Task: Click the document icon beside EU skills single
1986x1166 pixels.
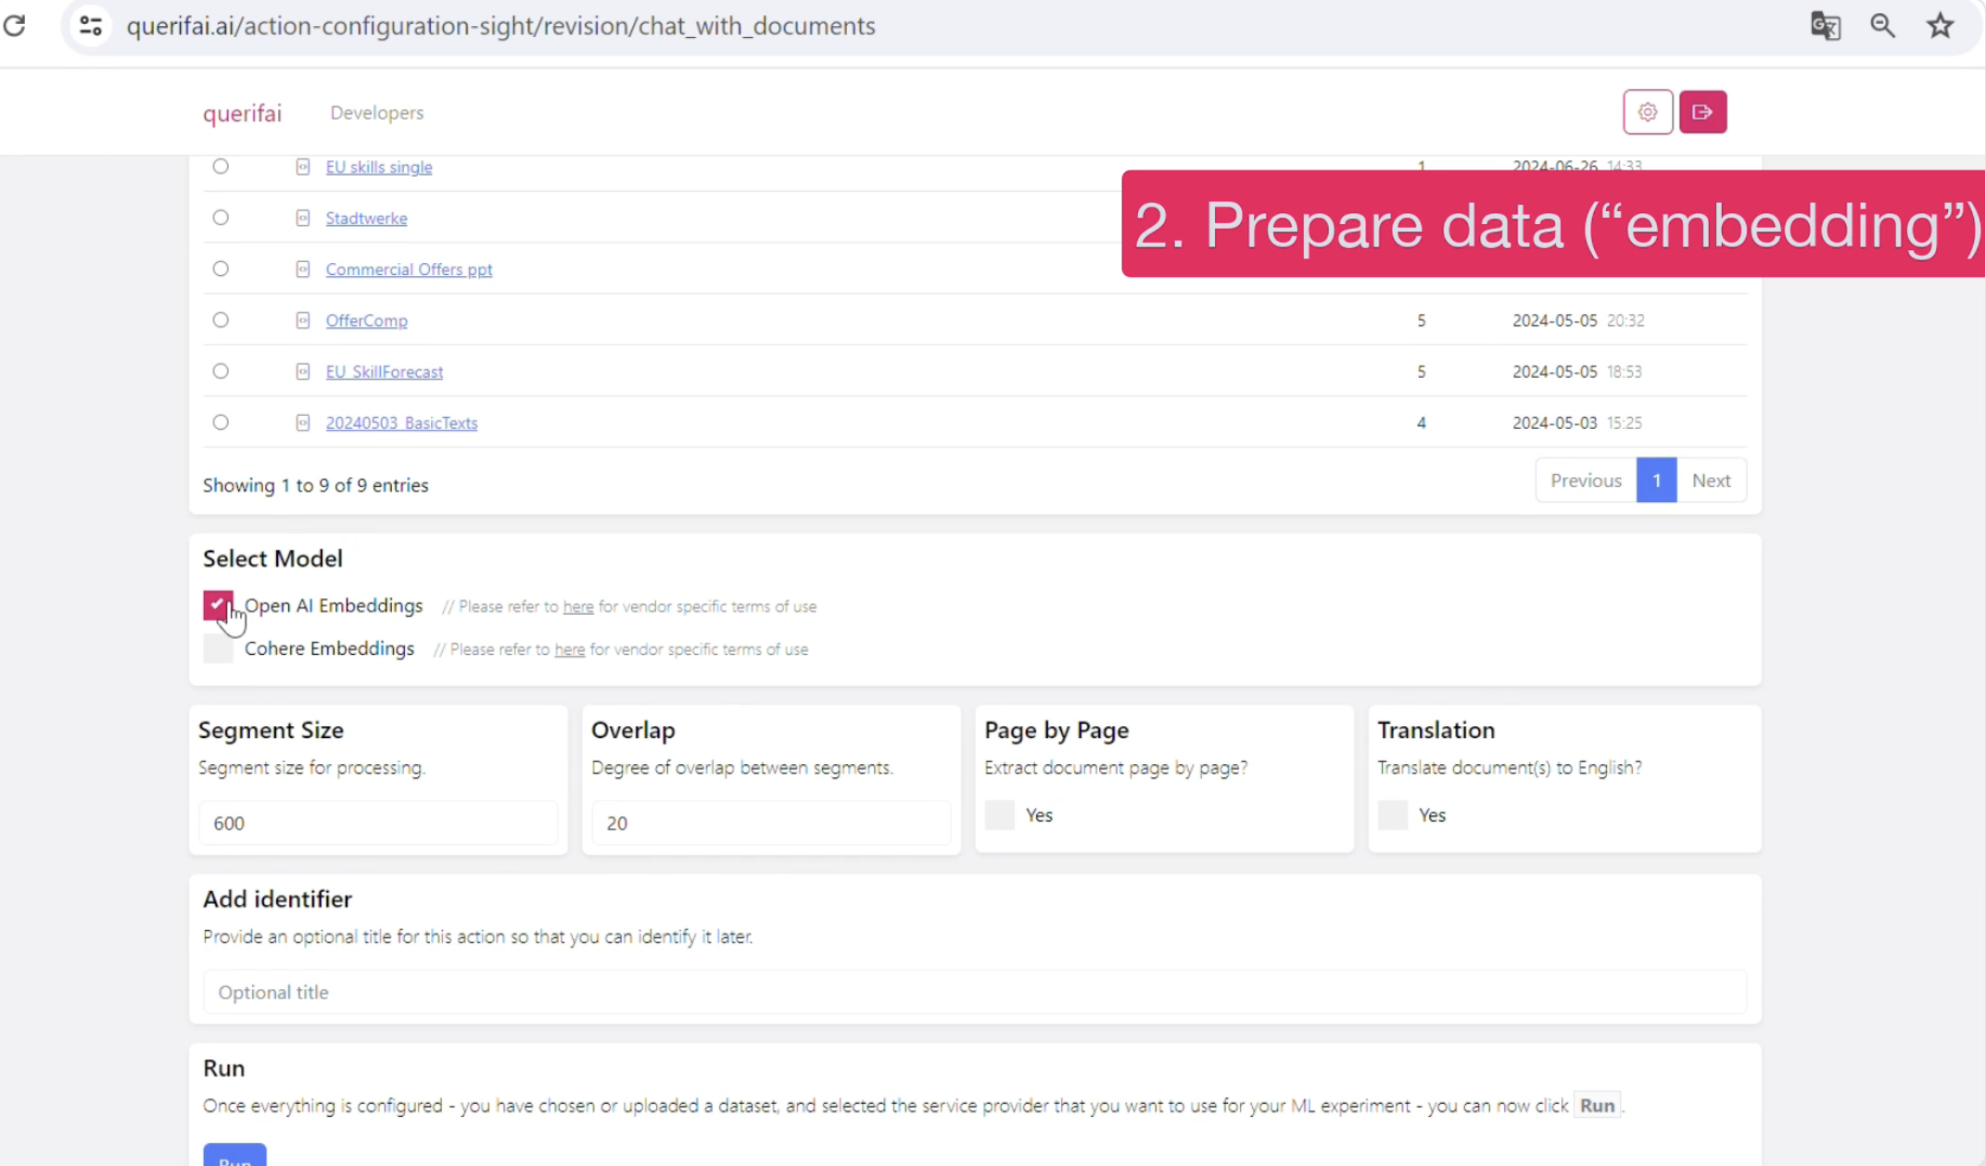Action: pyautogui.click(x=302, y=167)
